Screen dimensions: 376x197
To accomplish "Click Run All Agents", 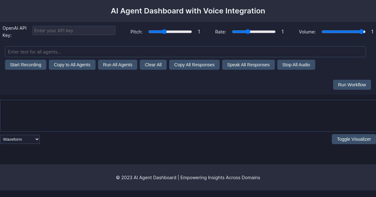I will click(118, 65).
